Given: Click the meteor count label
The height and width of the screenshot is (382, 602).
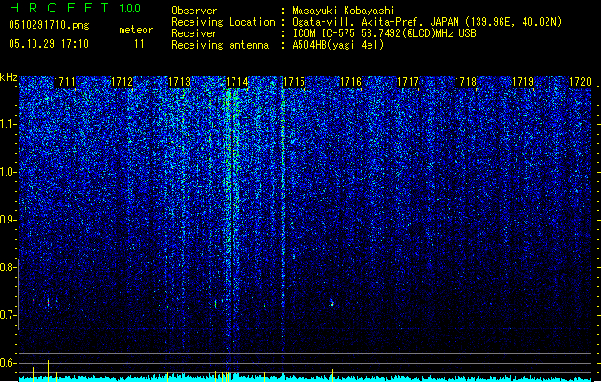Looking at the screenshot, I should pyautogui.click(x=136, y=30).
